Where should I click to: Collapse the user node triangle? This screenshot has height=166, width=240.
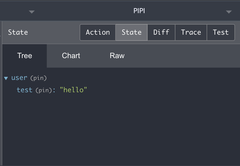6,78
